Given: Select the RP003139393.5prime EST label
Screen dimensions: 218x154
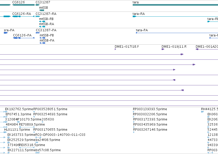Looking at the screenshot, I should 150,109.
